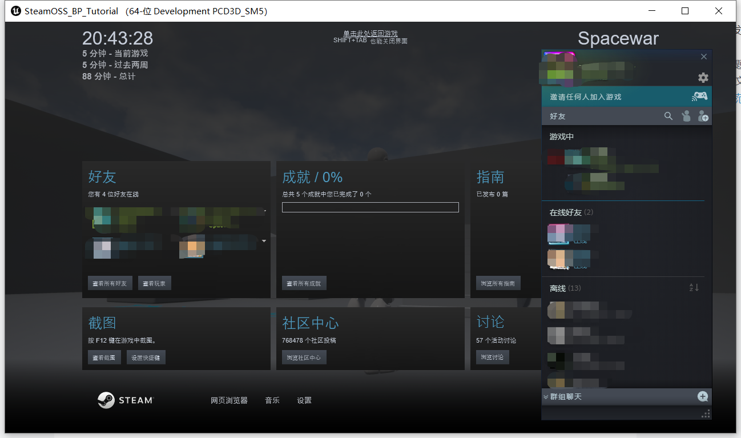The width and height of the screenshot is (741, 438).
Task: Open 音乐 from the bottom menu
Action: click(272, 400)
